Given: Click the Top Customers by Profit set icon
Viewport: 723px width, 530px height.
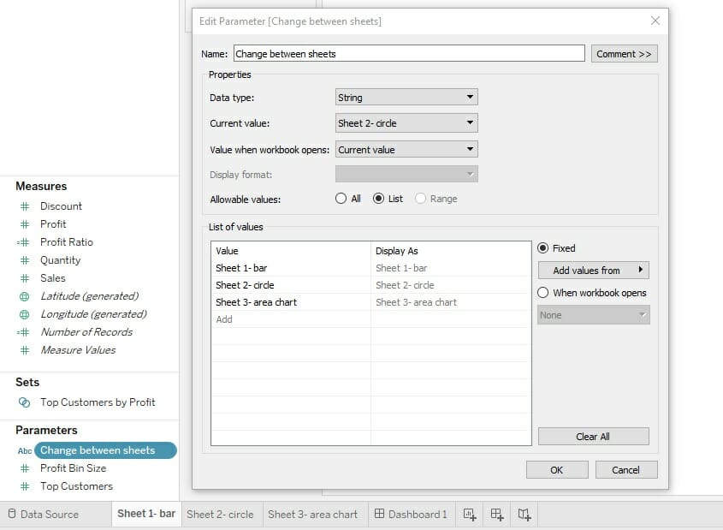Looking at the screenshot, I should pyautogui.click(x=24, y=402).
